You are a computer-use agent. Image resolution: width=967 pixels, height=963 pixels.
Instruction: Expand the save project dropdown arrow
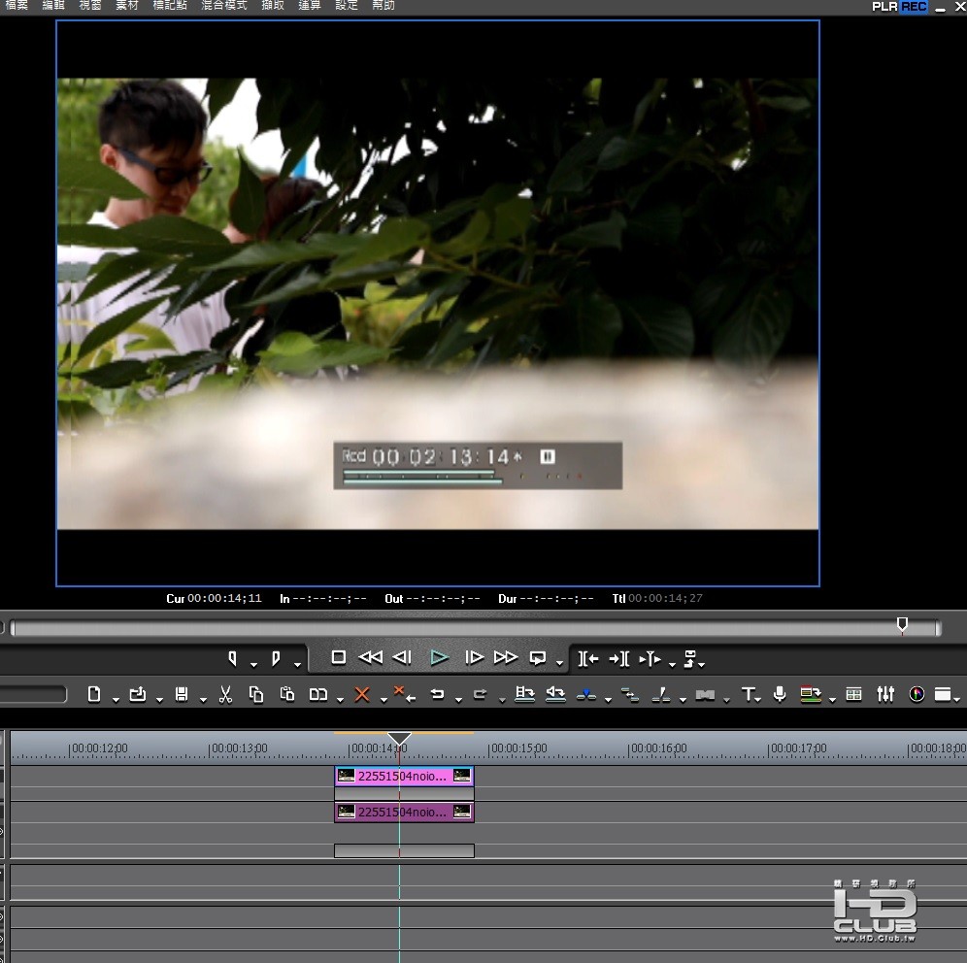203,699
